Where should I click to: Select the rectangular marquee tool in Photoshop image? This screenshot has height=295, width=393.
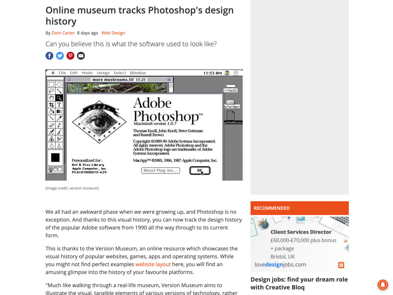coord(51,84)
